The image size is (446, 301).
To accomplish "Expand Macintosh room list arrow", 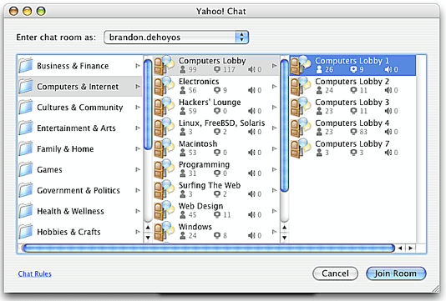I will tap(274, 148).
